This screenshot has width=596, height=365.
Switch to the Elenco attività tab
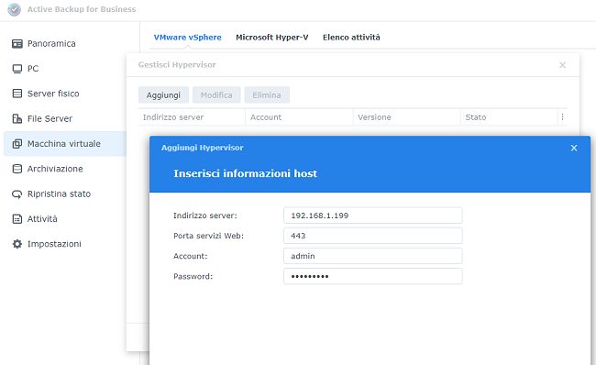(x=351, y=38)
